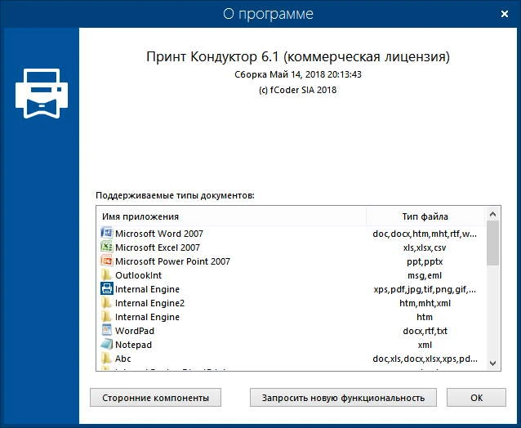Click the list scrollbar up arrow
Screen dimensions: 521x428
[492, 215]
